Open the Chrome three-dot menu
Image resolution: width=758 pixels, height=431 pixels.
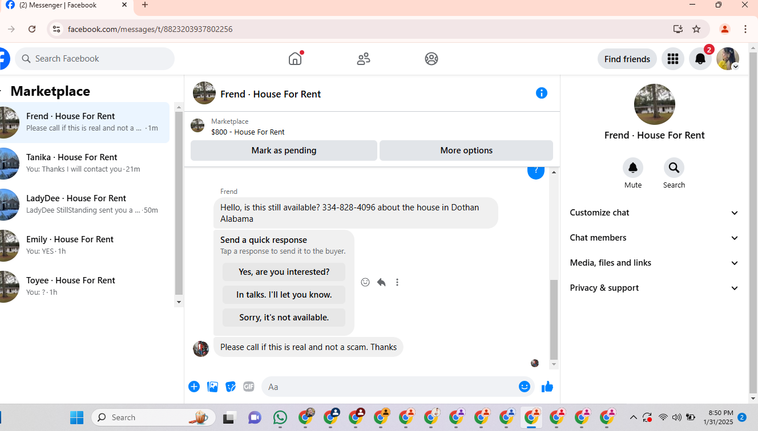coord(745,29)
